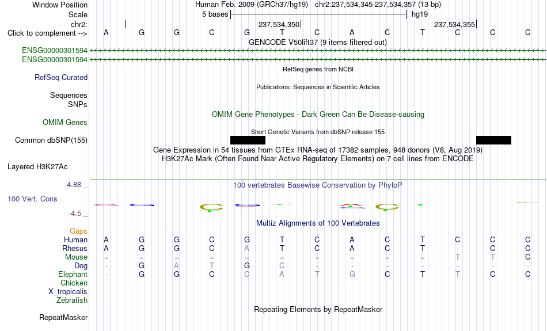
Task: Open the RefSeq Curated track label
Action: point(60,78)
